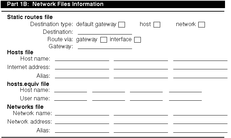The height and width of the screenshot is (138, 231).
Task: Click second Network address field
Action: point(141,121)
